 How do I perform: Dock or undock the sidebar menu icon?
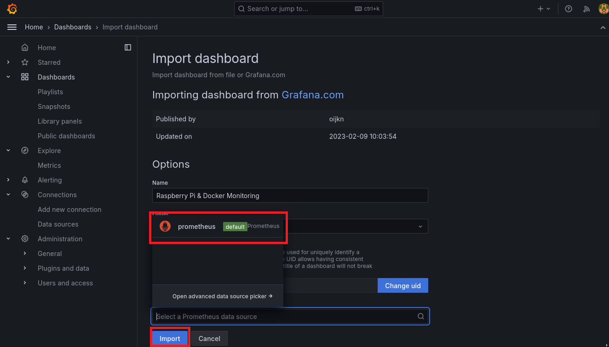[128, 47]
